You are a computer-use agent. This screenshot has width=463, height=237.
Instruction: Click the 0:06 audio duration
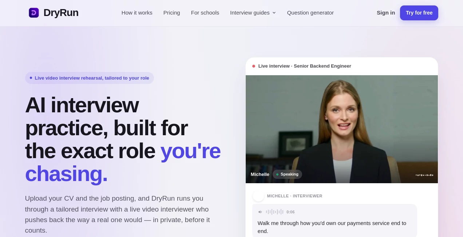[290, 212]
